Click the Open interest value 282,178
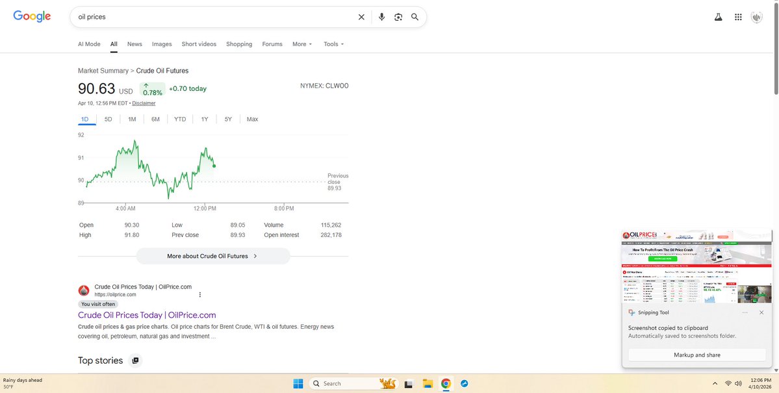 331,235
